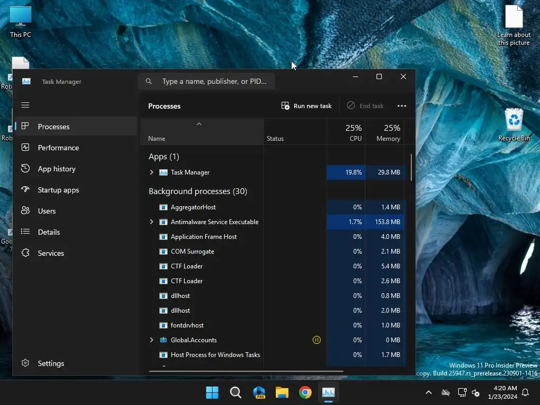The height and width of the screenshot is (405, 540).
Task: Expand the Task Manager process row
Action: pos(151,172)
